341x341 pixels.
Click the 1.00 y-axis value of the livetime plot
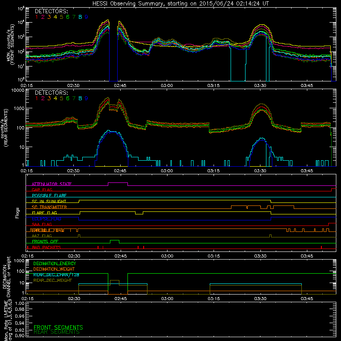(20, 303)
